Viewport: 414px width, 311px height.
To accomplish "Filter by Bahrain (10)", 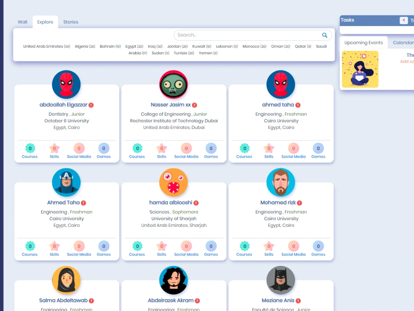I will click(x=110, y=46).
